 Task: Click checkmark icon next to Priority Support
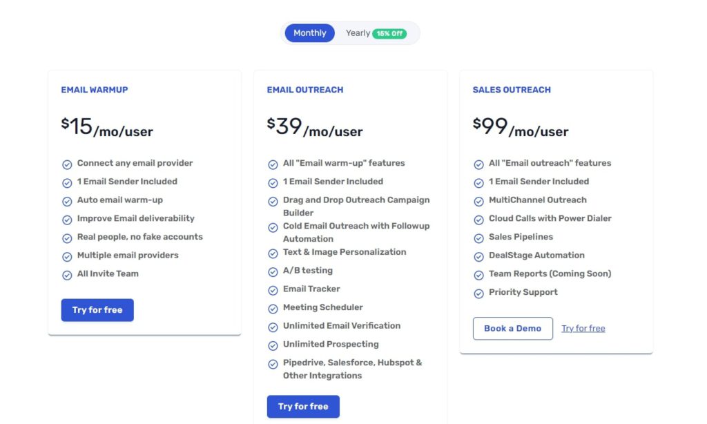point(479,293)
